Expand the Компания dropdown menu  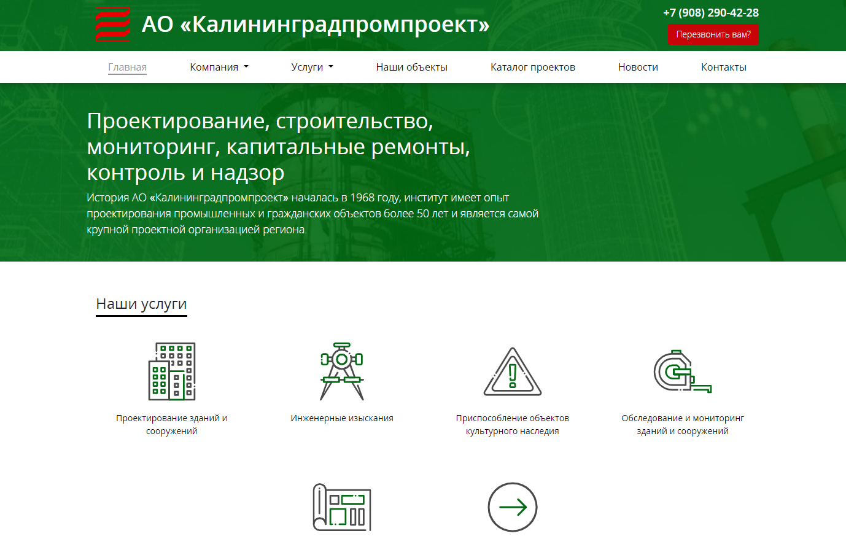pos(219,67)
